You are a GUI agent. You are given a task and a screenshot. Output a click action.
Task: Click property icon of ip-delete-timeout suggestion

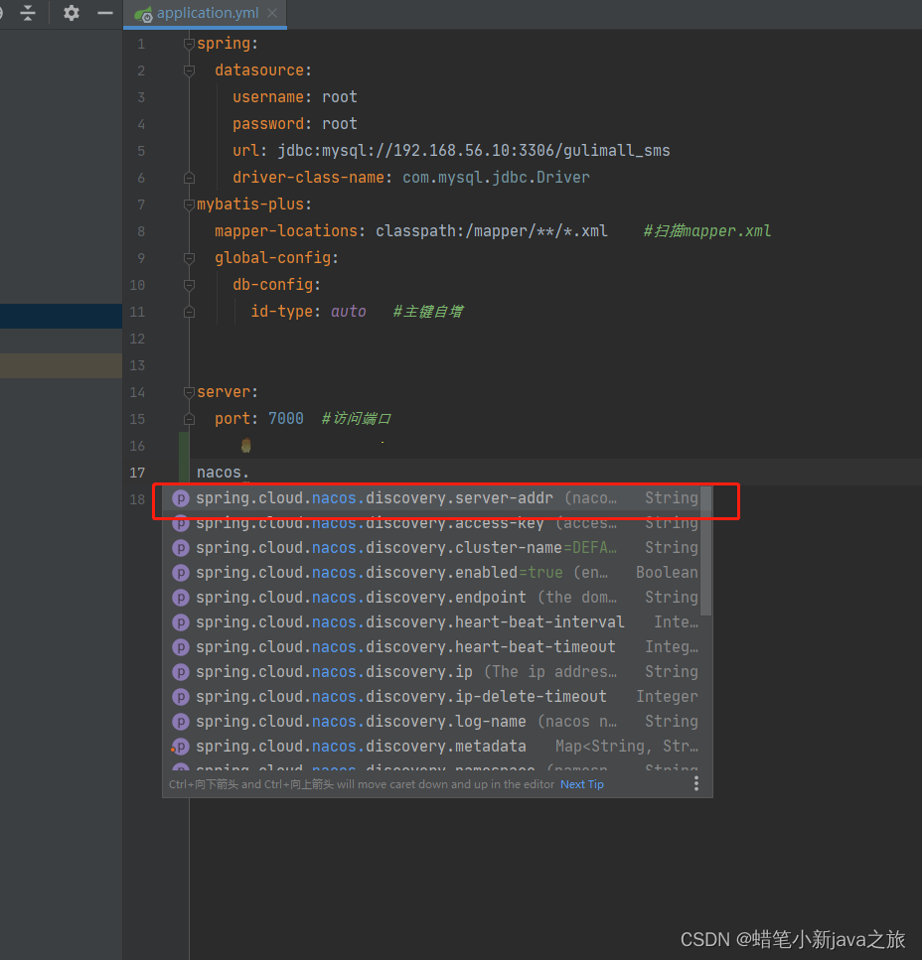tap(180, 697)
